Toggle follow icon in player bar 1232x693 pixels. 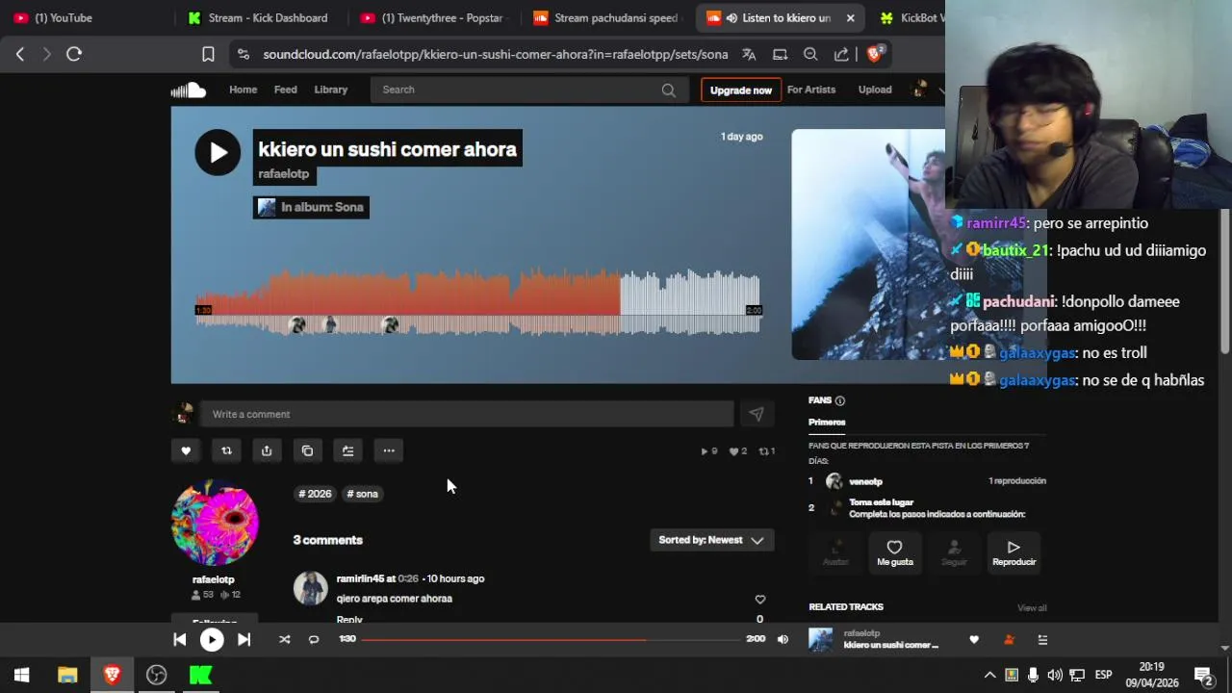(x=1009, y=639)
